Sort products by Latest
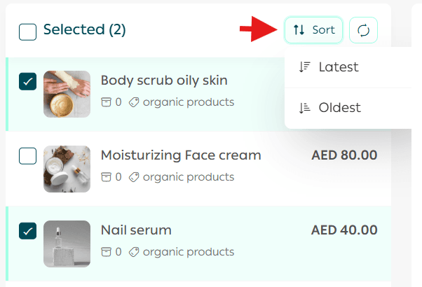Screen dimensions: 422x287 [338, 67]
